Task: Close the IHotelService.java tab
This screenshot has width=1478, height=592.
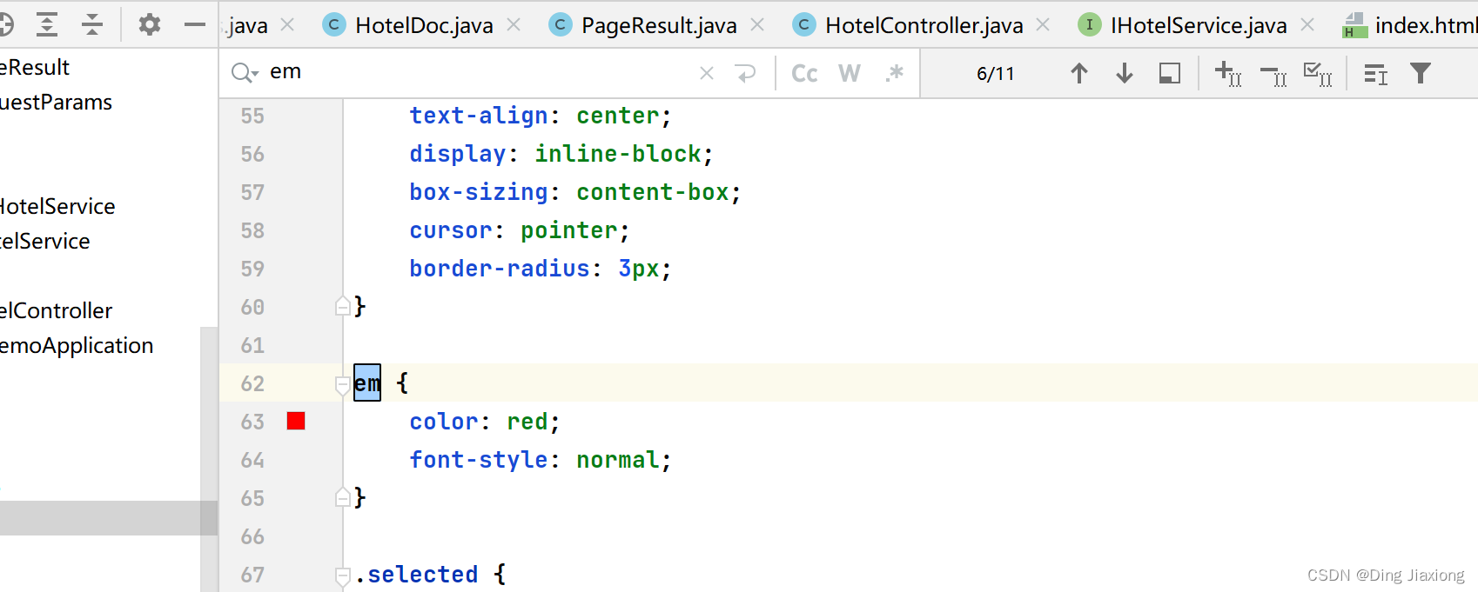Action: tap(1307, 25)
